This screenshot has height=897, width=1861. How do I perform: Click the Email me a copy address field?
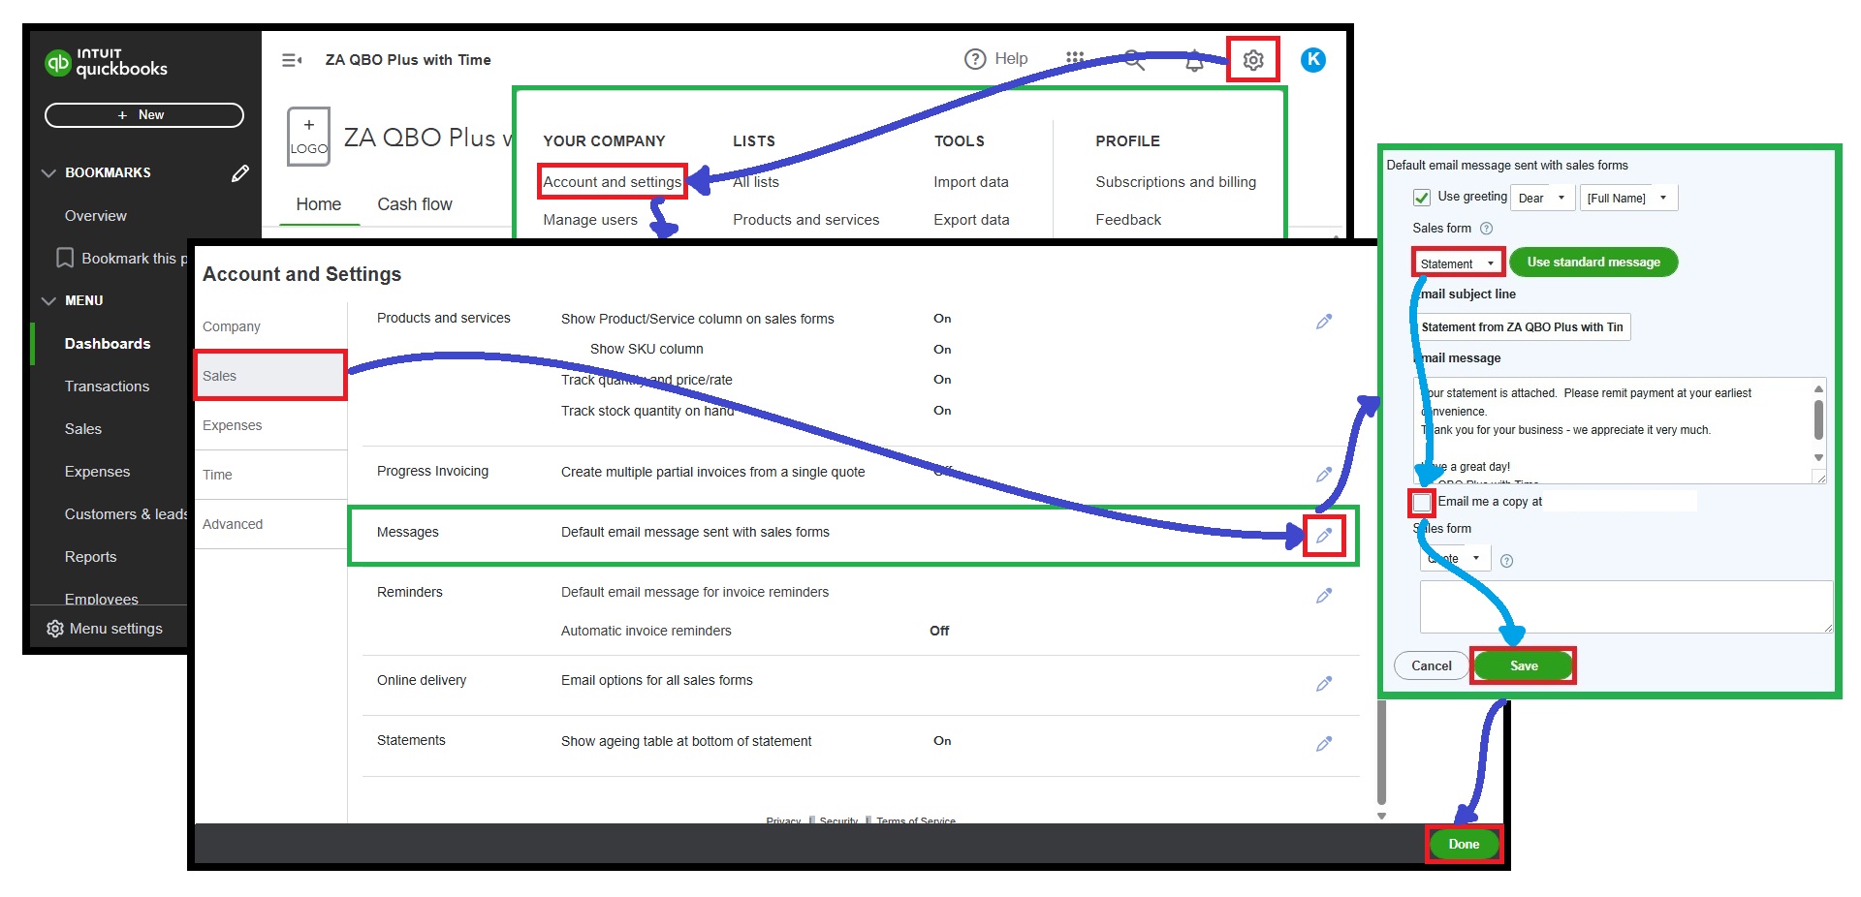[x=1622, y=502]
